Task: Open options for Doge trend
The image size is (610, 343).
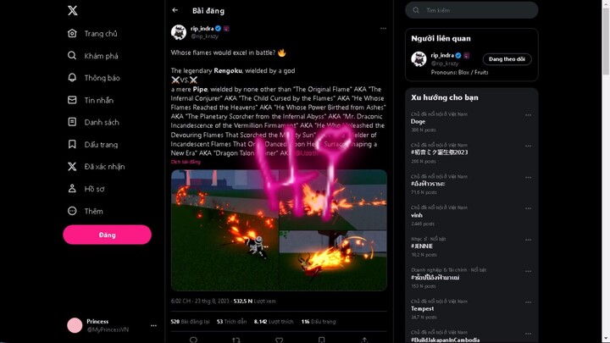Action: [x=528, y=115]
